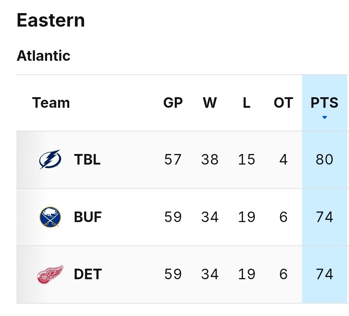Click the Tampa Bay Lightning logo
The height and width of the screenshot is (316, 349).
[50, 159]
